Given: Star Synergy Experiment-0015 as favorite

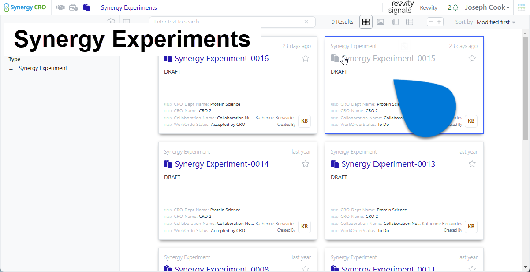Looking at the screenshot, I should pyautogui.click(x=472, y=59).
